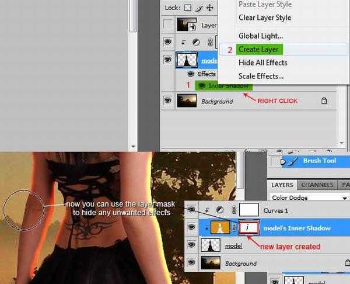Image resolution: width=350 pixels, height=284 pixels.
Task: Click the lock transparent pixels icon
Action: point(187,8)
